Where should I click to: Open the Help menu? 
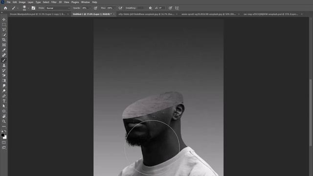tap(94, 2)
